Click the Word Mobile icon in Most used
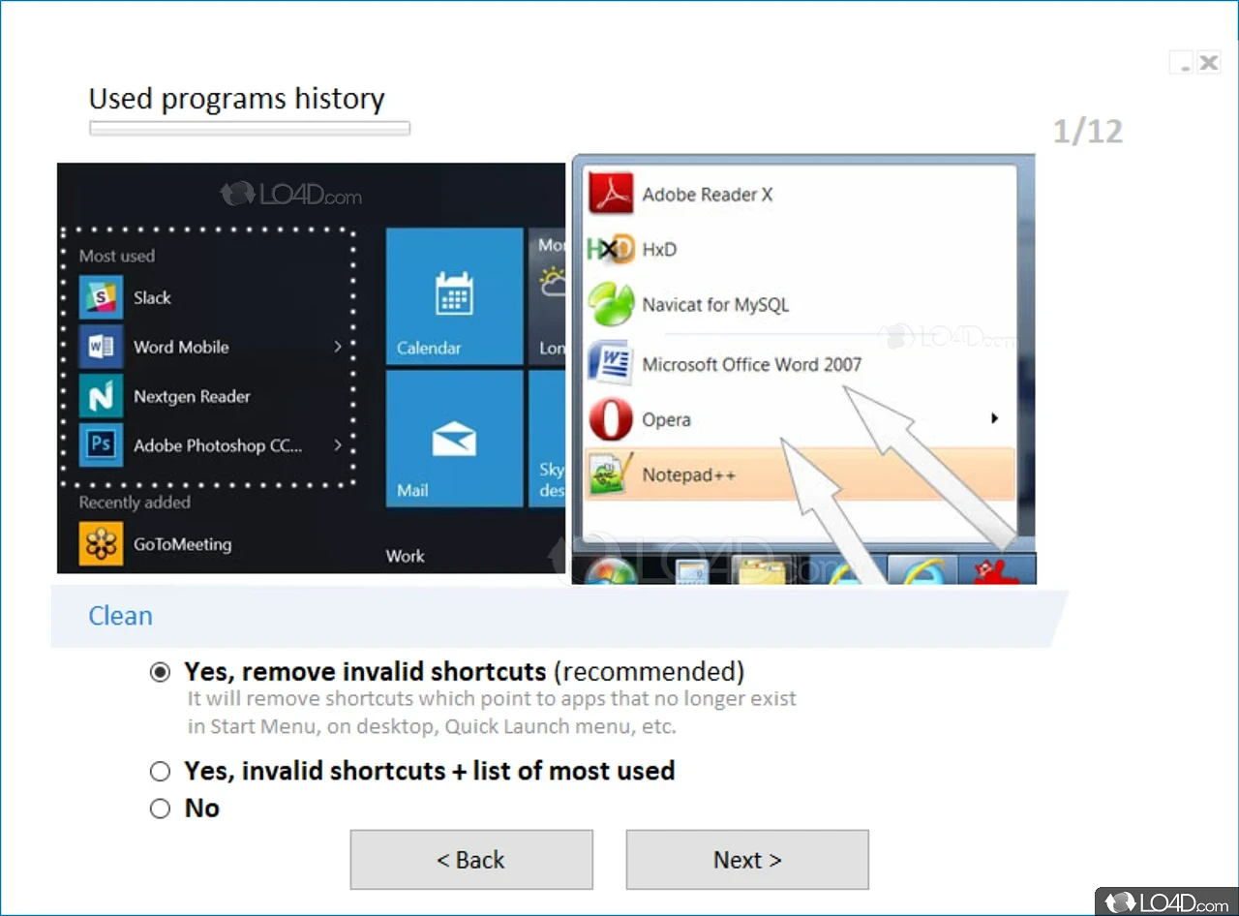 [101, 347]
